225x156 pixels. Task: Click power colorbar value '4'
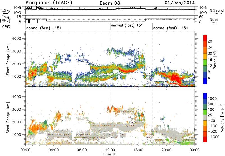[x=209, y=78]
